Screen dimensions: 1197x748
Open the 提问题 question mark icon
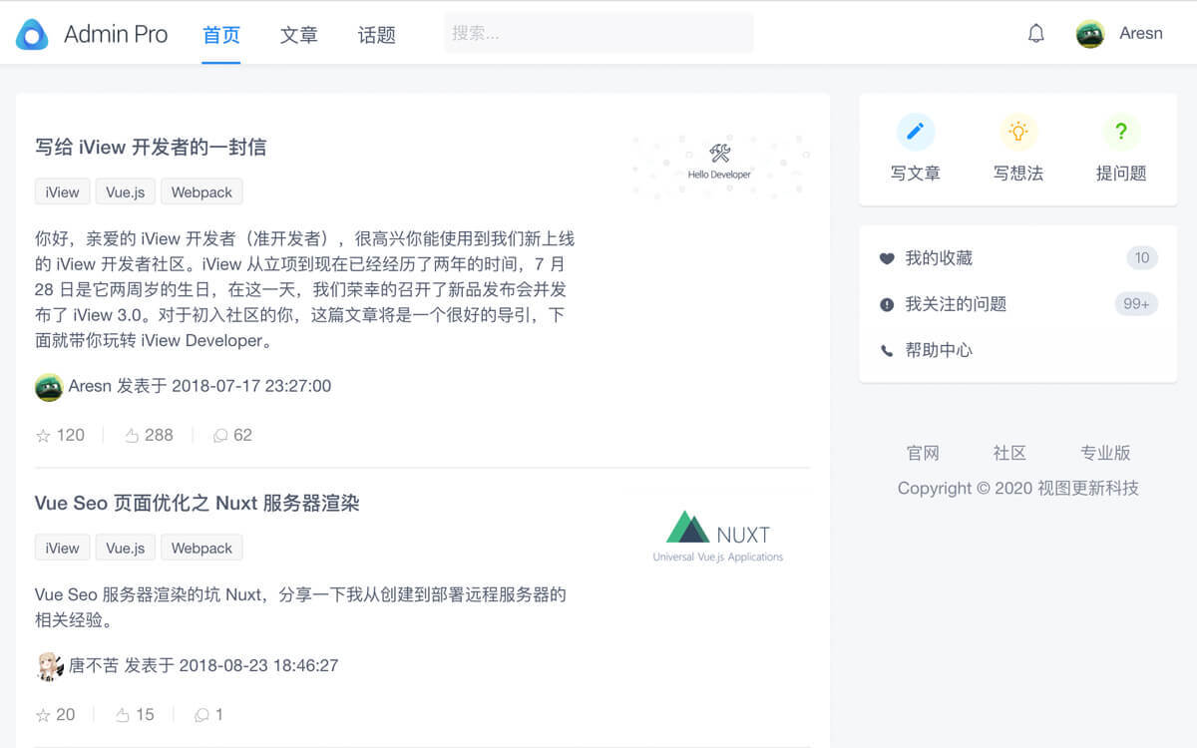1121,131
